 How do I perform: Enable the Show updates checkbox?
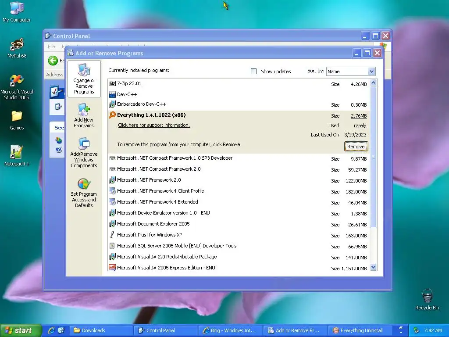coord(253,72)
